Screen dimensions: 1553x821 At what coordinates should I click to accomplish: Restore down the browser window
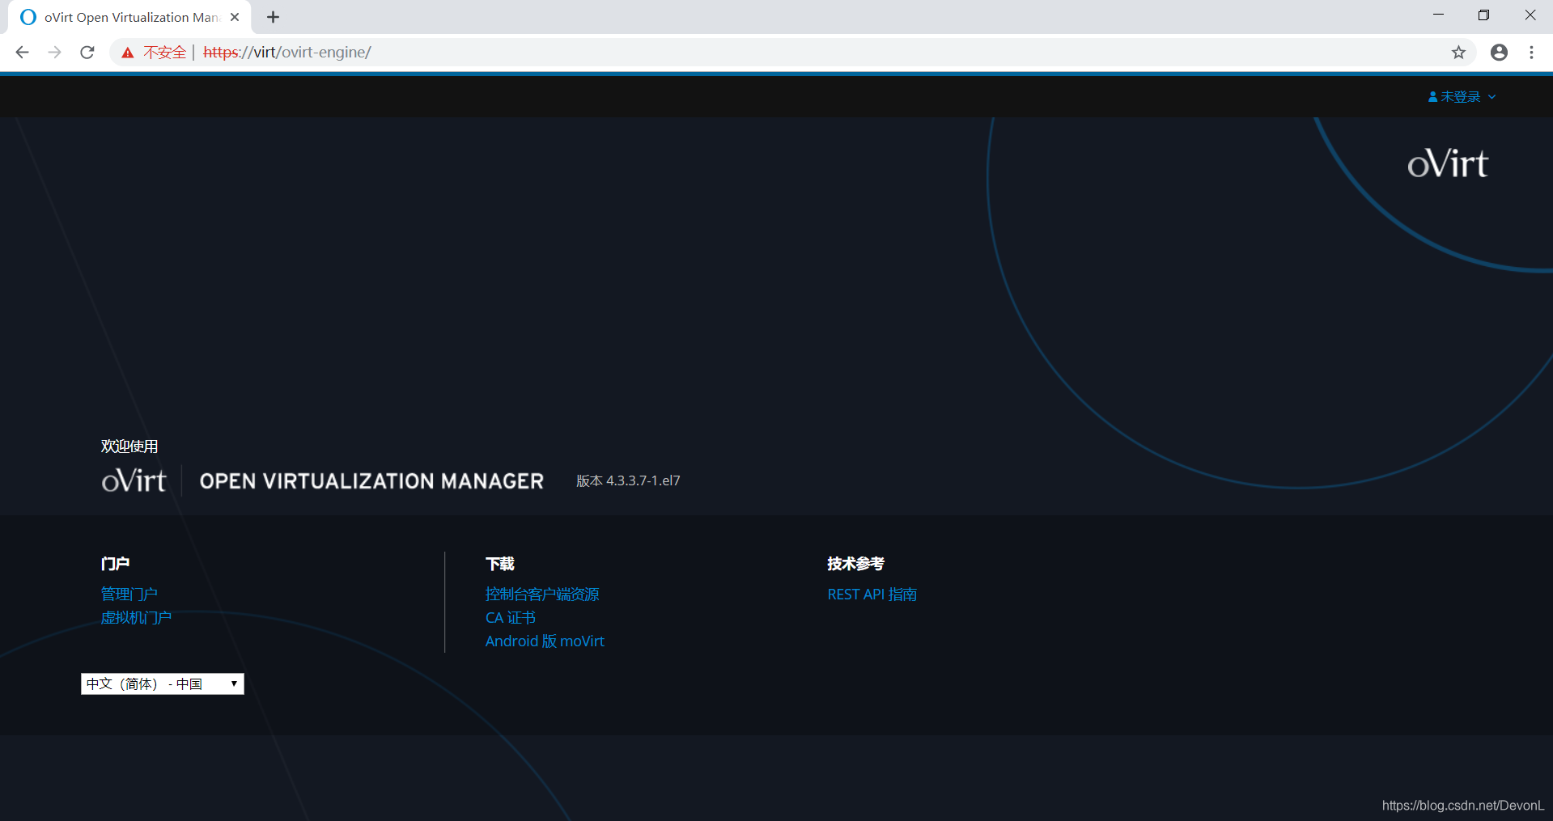(1483, 15)
